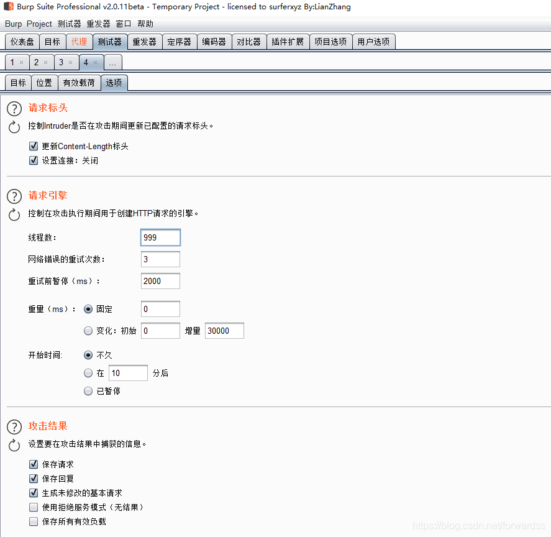Switch to 选项 sub-tab
This screenshot has height=537, width=551.
click(x=114, y=83)
